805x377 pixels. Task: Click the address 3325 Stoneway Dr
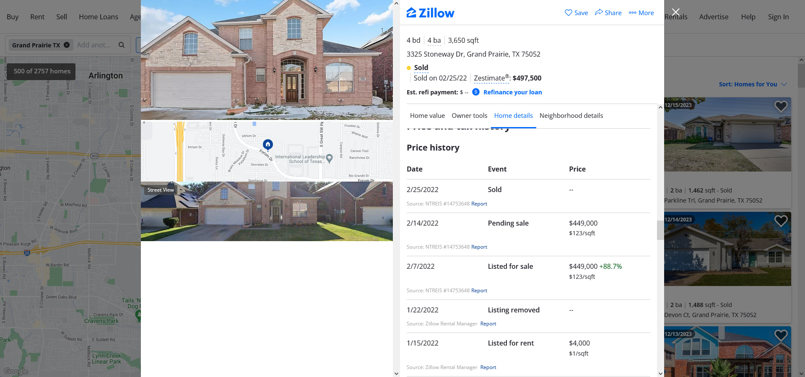point(473,54)
